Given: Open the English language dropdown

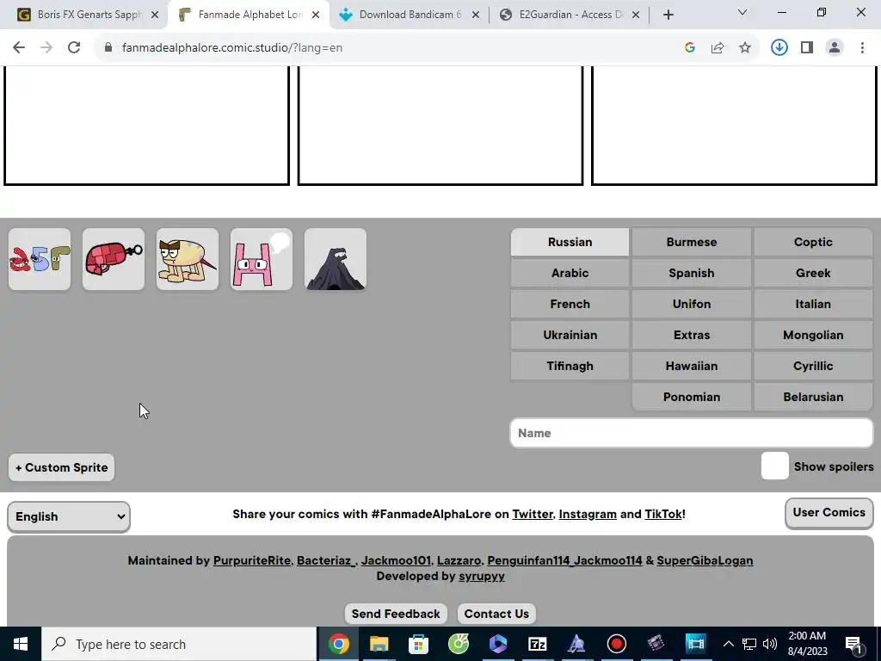Looking at the screenshot, I should pyautogui.click(x=69, y=516).
